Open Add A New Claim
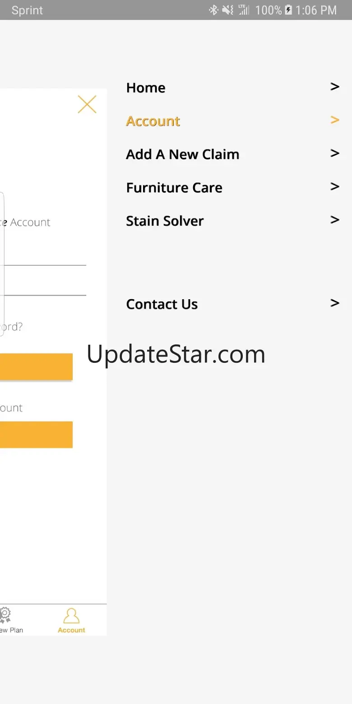Image resolution: width=352 pixels, height=704 pixels. pos(182,154)
